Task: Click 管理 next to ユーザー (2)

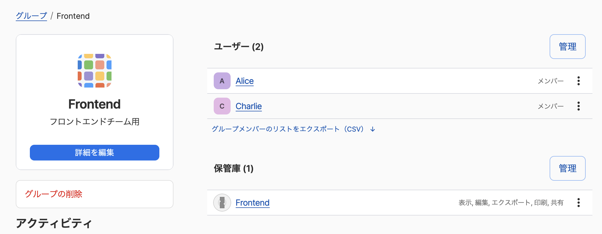Action: [x=567, y=47]
